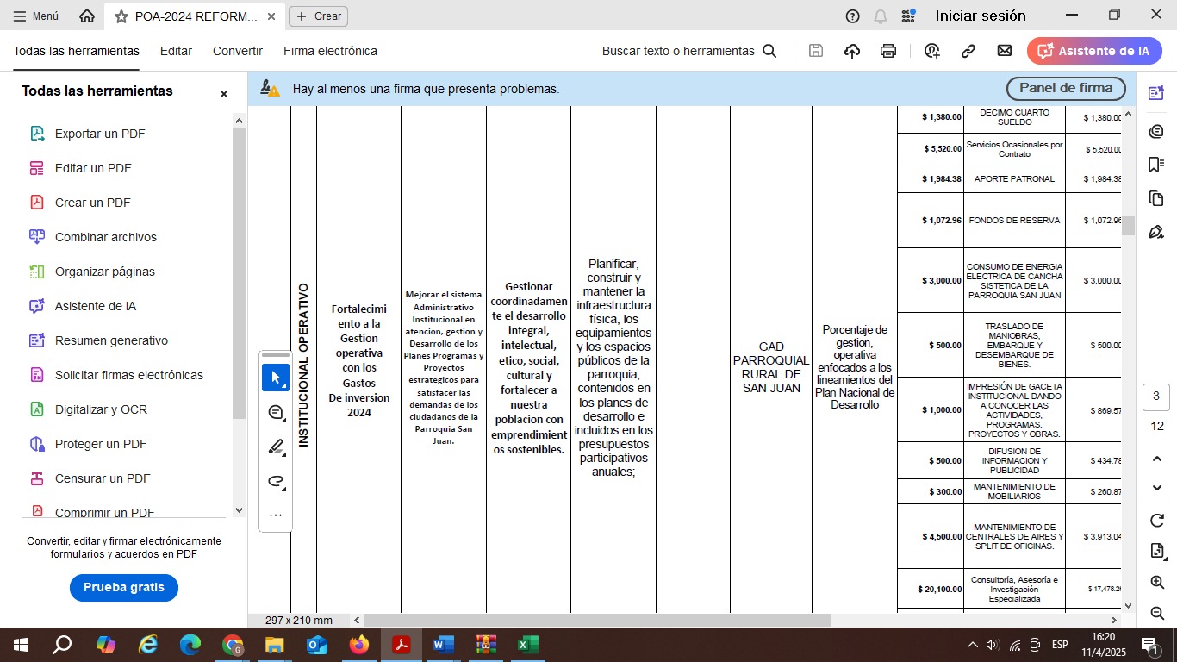Switch to the Convertir tab
The width and height of the screenshot is (1177, 662).
pyautogui.click(x=238, y=51)
